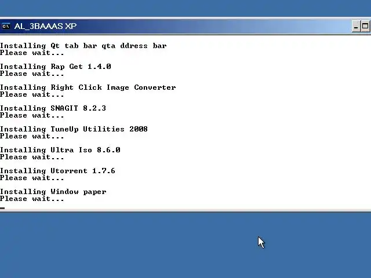Click 'Please wait...' under Right Click Image Converter

(x=32, y=94)
